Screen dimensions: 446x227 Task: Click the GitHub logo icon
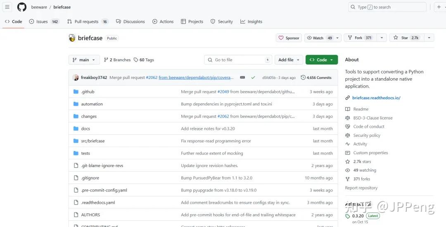[22, 7]
